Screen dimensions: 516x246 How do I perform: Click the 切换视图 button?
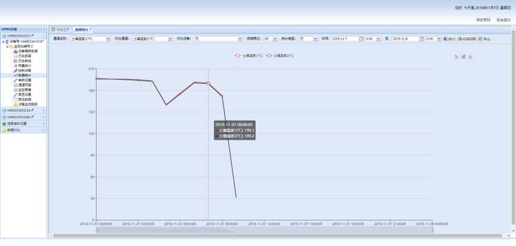[x=466, y=39]
